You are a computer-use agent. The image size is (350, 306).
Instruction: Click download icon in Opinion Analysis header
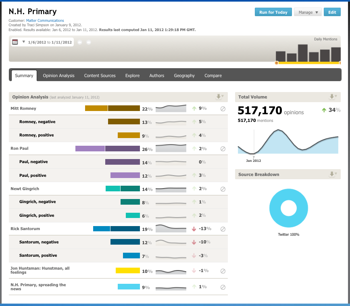tap(220, 97)
